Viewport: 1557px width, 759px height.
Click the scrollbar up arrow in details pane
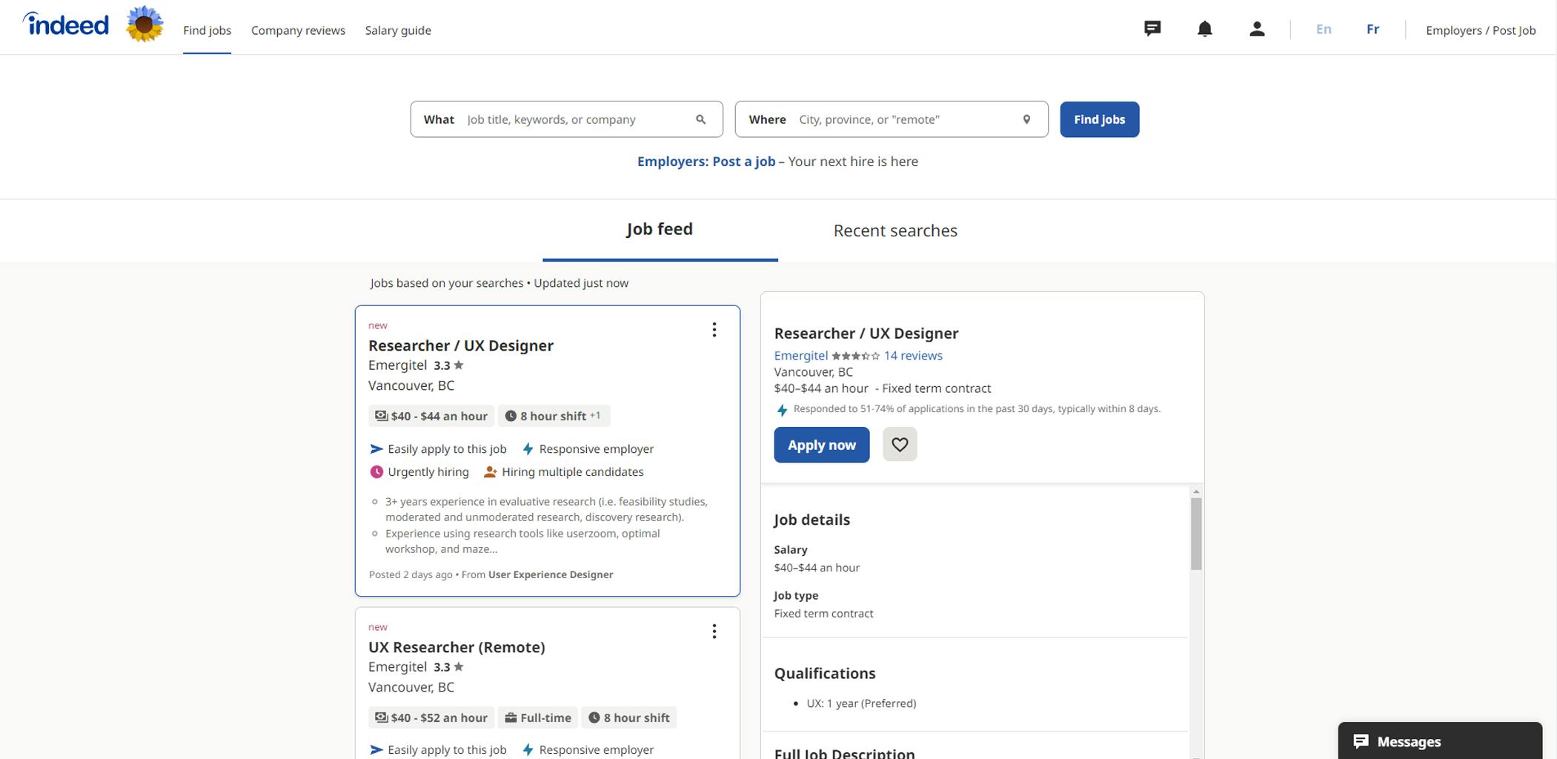coord(1196,491)
